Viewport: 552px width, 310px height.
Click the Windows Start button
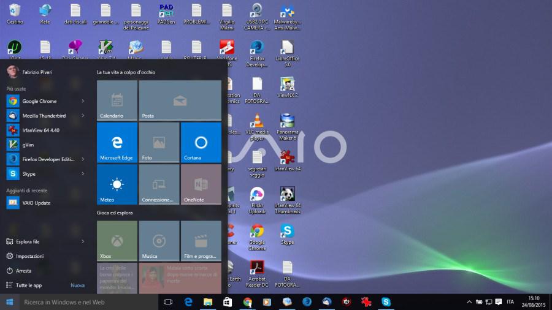point(9,302)
